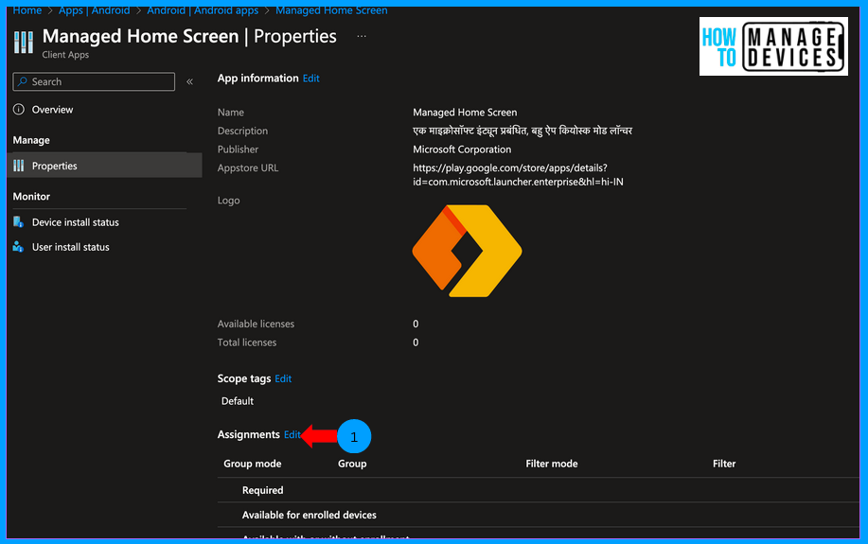This screenshot has width=868, height=544.
Task: Click the Filter mode column header
Action: [551, 464]
